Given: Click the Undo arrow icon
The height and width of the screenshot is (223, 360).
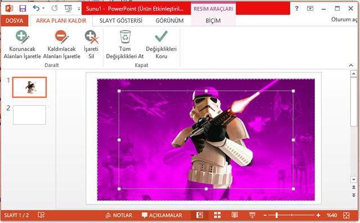Looking at the screenshot, I should (36, 8).
